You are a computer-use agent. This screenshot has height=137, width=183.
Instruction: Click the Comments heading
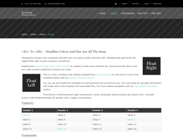click(x=29, y=135)
